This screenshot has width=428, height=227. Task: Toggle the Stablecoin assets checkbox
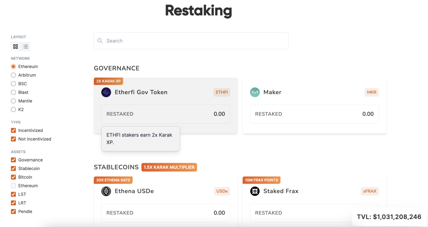tap(13, 169)
